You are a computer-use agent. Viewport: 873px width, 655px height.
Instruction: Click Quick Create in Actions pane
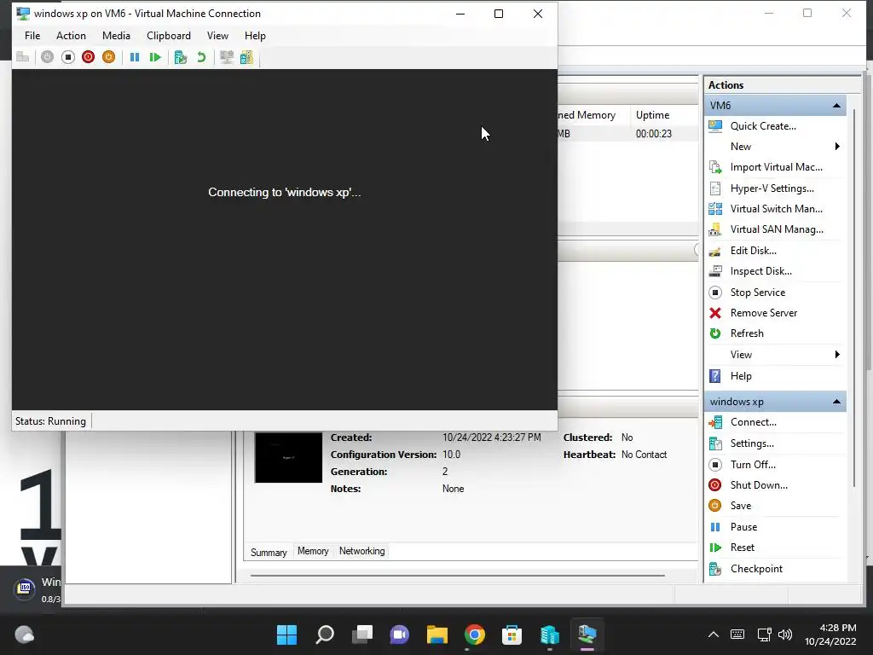[763, 126]
